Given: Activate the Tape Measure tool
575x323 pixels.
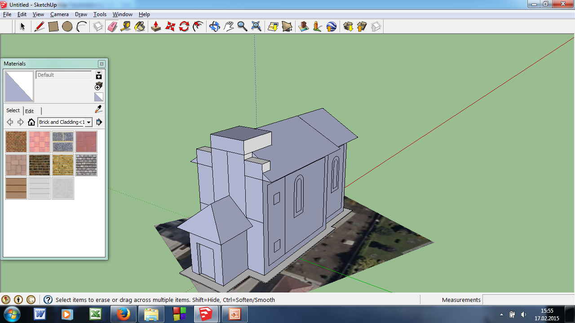Looking at the screenshot, I should 126,27.
